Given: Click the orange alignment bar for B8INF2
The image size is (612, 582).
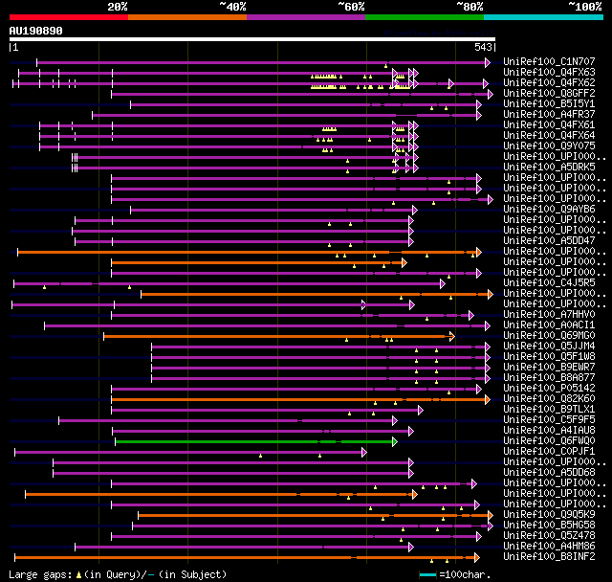Looking at the screenshot, I should click(x=247, y=558).
